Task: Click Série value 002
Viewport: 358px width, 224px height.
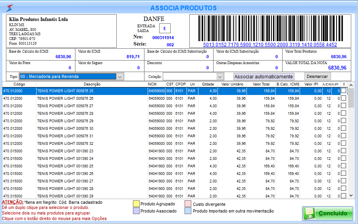Action: click(170, 45)
